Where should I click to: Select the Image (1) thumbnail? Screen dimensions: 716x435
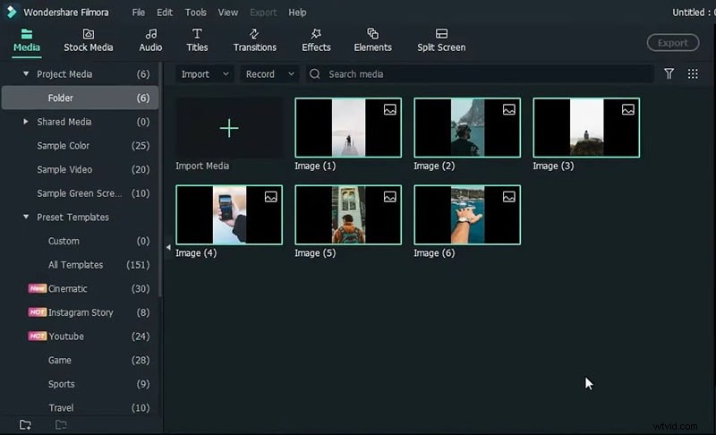point(348,128)
